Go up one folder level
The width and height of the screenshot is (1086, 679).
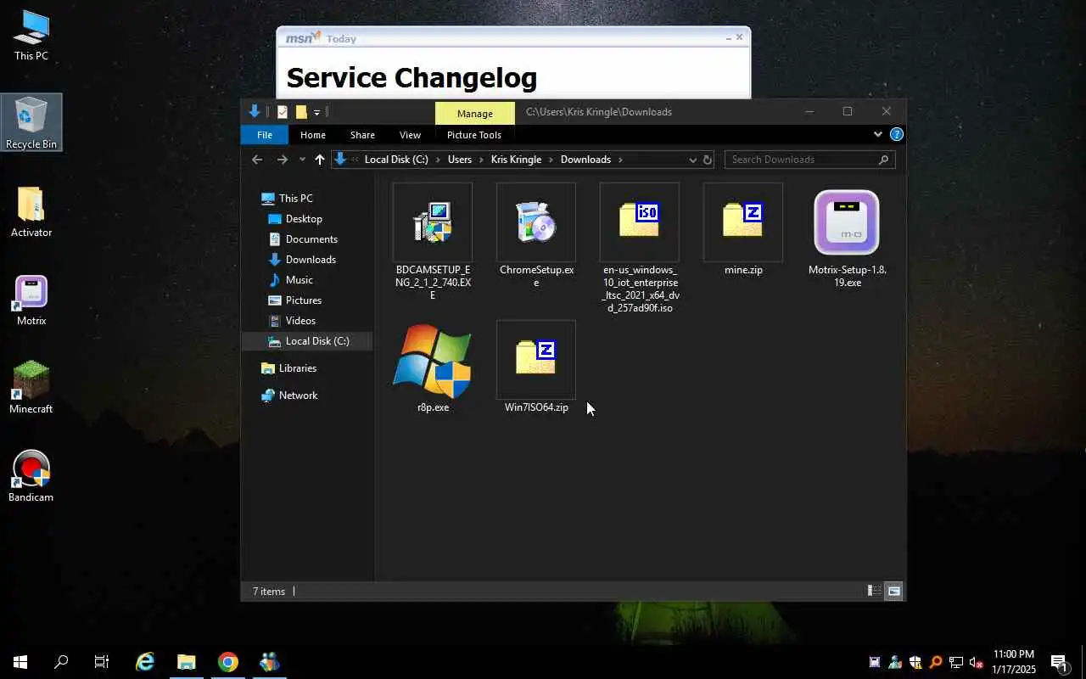pyautogui.click(x=320, y=160)
